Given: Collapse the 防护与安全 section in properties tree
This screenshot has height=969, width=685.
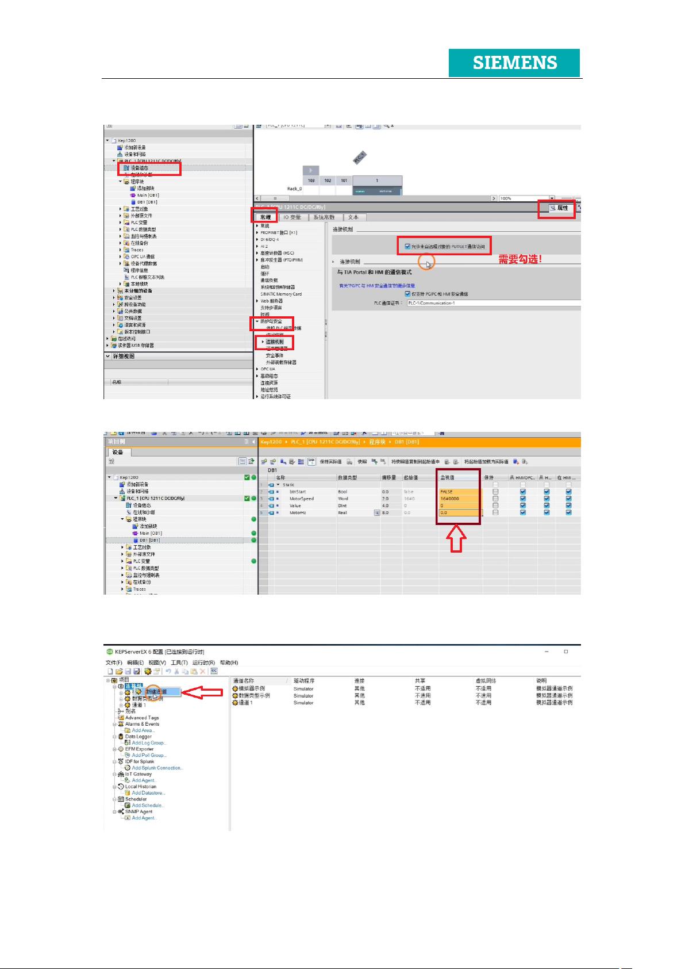Looking at the screenshot, I should point(257,321).
